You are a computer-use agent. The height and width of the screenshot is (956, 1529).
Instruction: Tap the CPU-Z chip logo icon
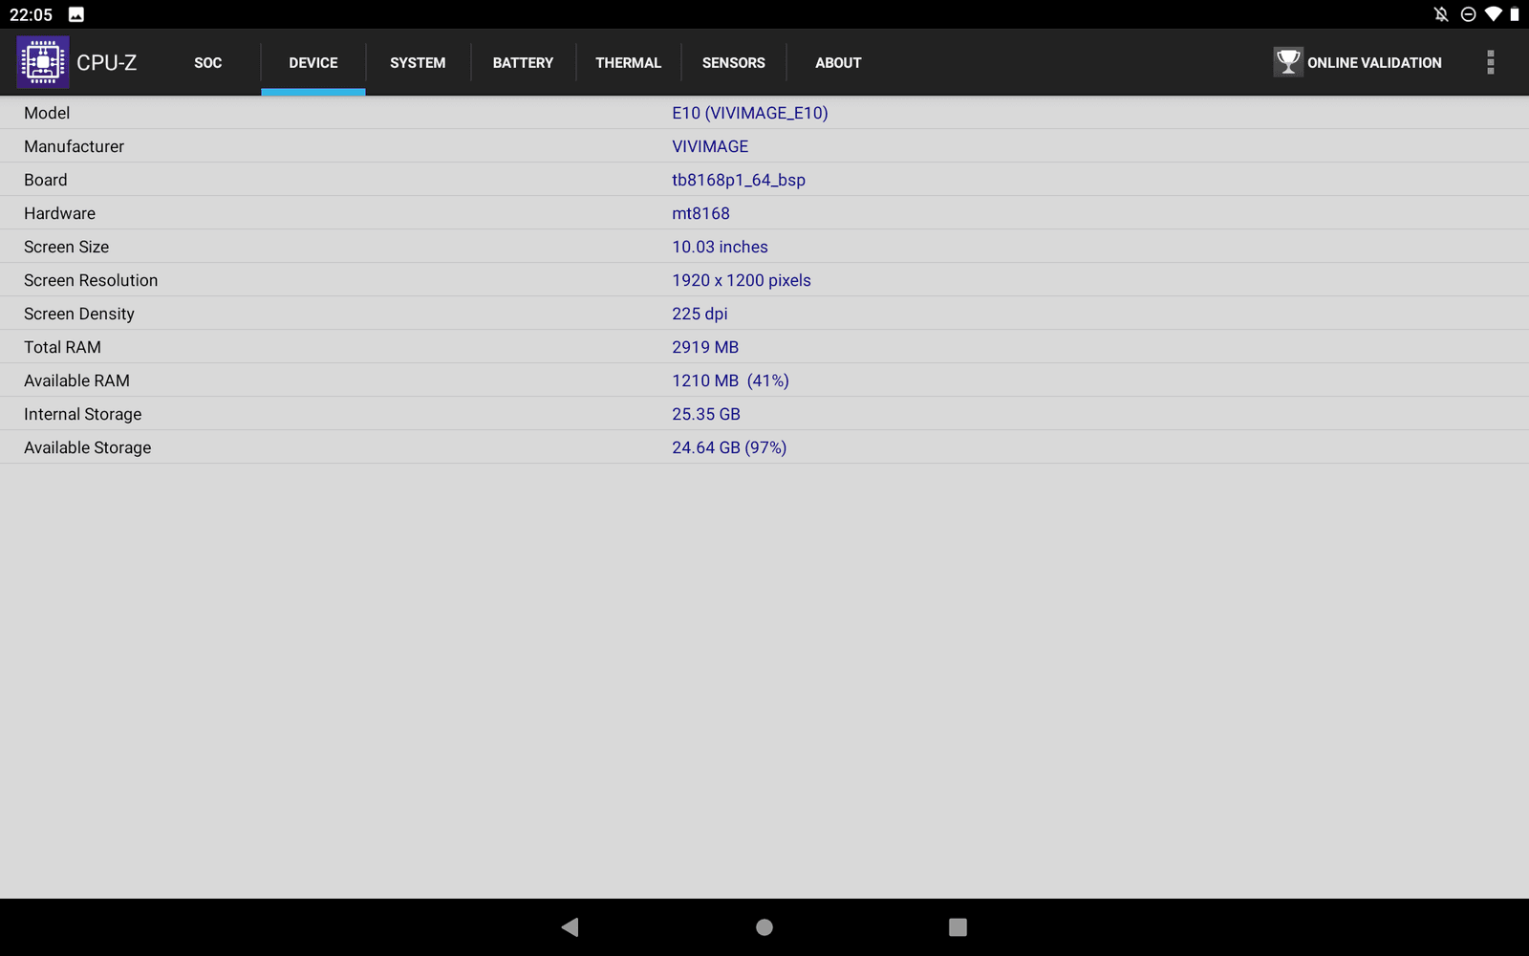(x=43, y=62)
